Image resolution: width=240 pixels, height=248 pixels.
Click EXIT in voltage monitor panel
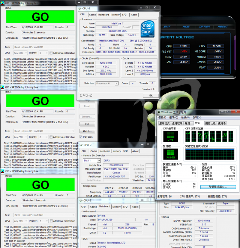(x=167, y=27)
